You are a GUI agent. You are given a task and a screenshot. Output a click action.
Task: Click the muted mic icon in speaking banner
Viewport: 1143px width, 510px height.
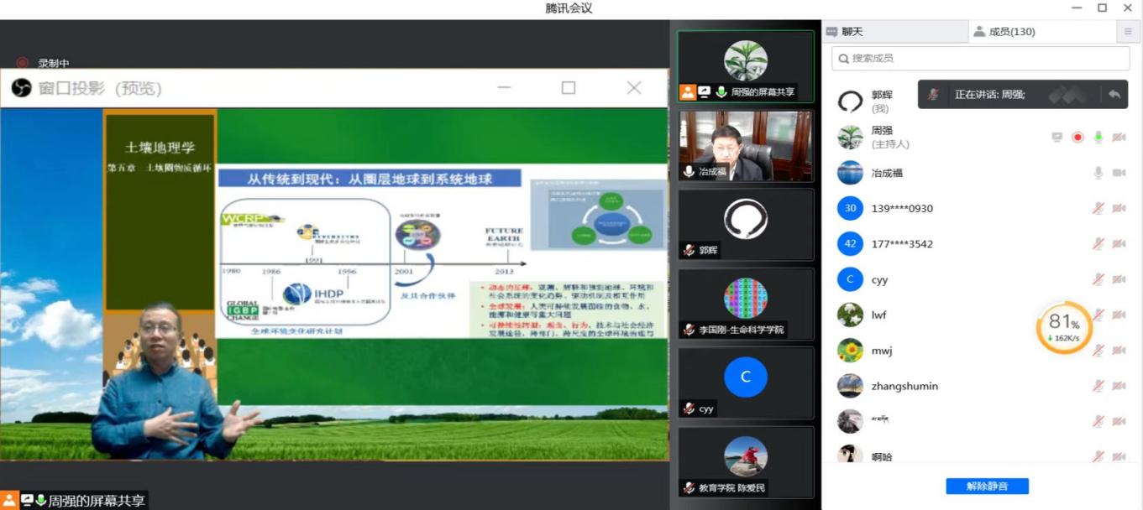pos(933,95)
